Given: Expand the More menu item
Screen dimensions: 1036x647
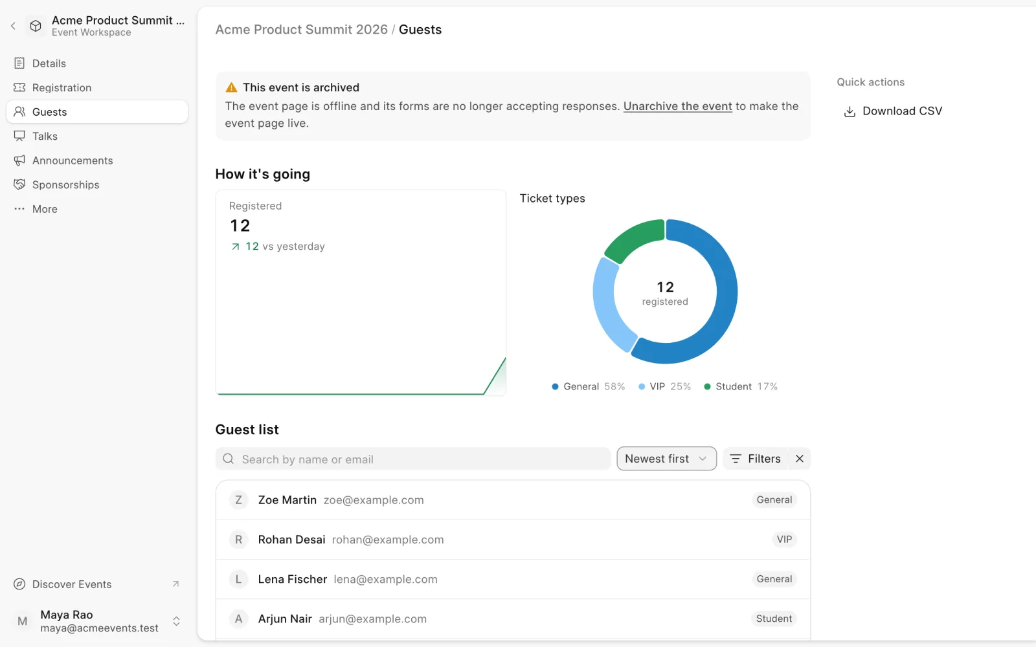Looking at the screenshot, I should coord(97,209).
